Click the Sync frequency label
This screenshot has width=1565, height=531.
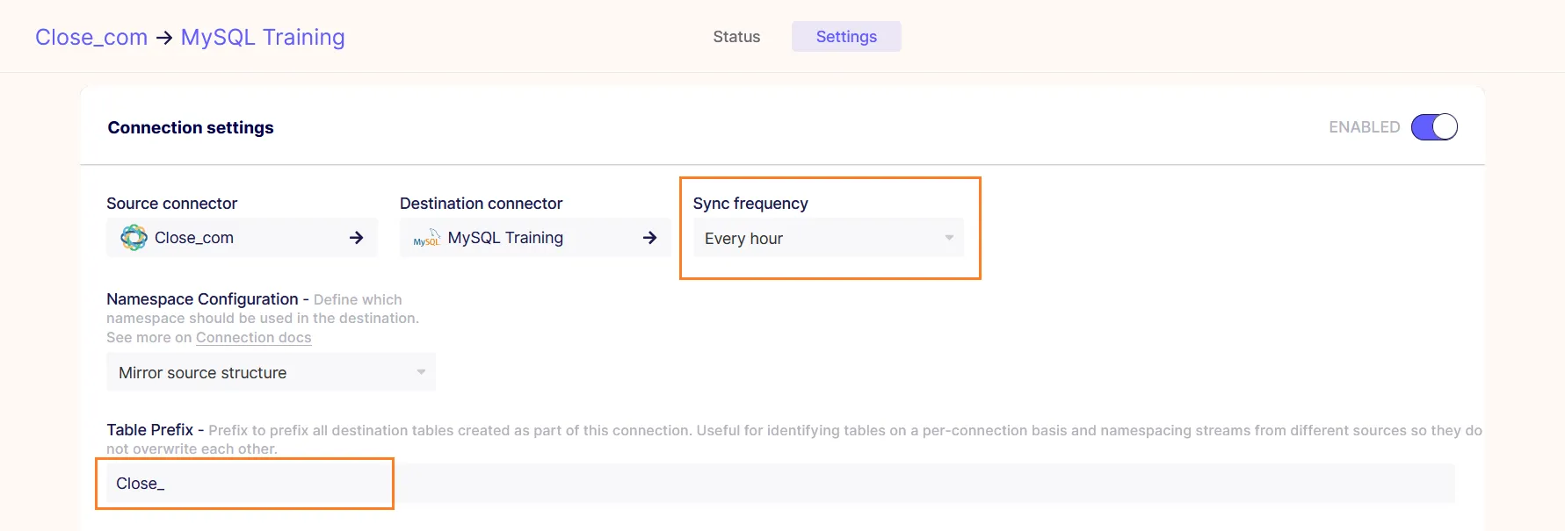click(x=750, y=204)
